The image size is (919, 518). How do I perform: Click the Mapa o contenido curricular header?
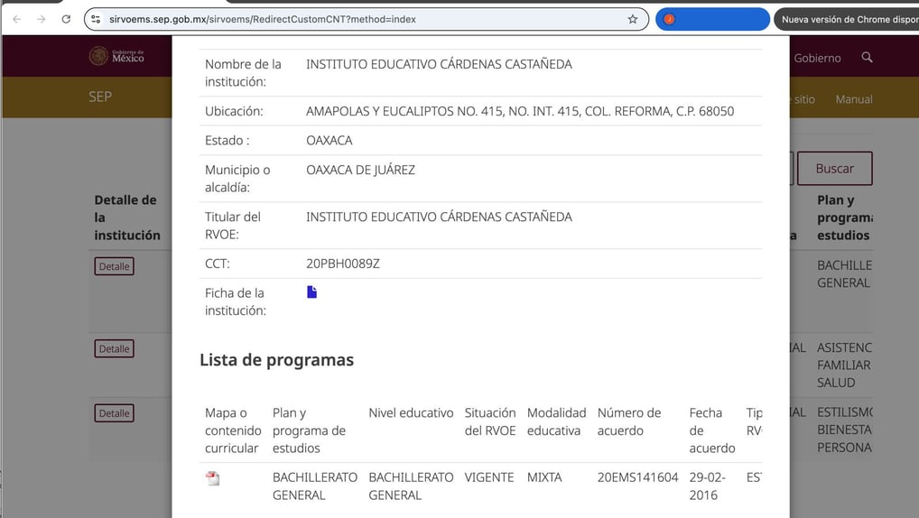pyautogui.click(x=233, y=430)
